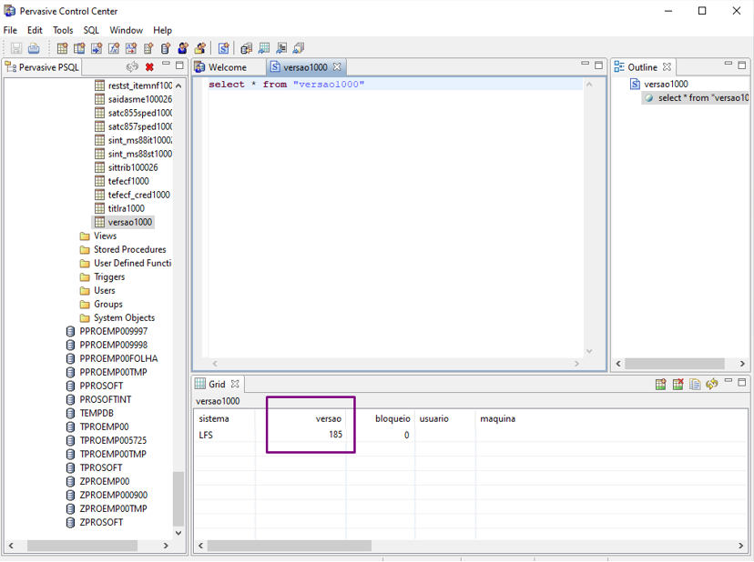
Task: Close the Grid view tab
Action: 235,384
